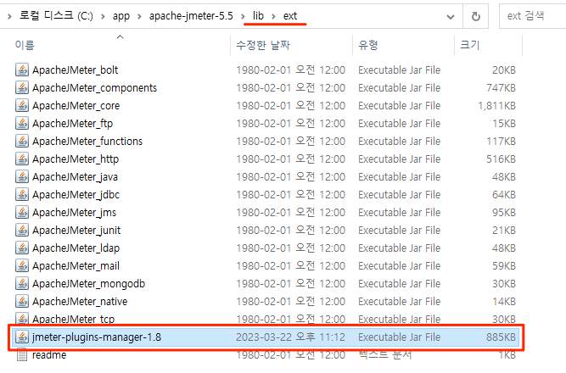Select the file name ApacheJMeter_mongodb
This screenshot has height=373, width=566.
[88, 284]
